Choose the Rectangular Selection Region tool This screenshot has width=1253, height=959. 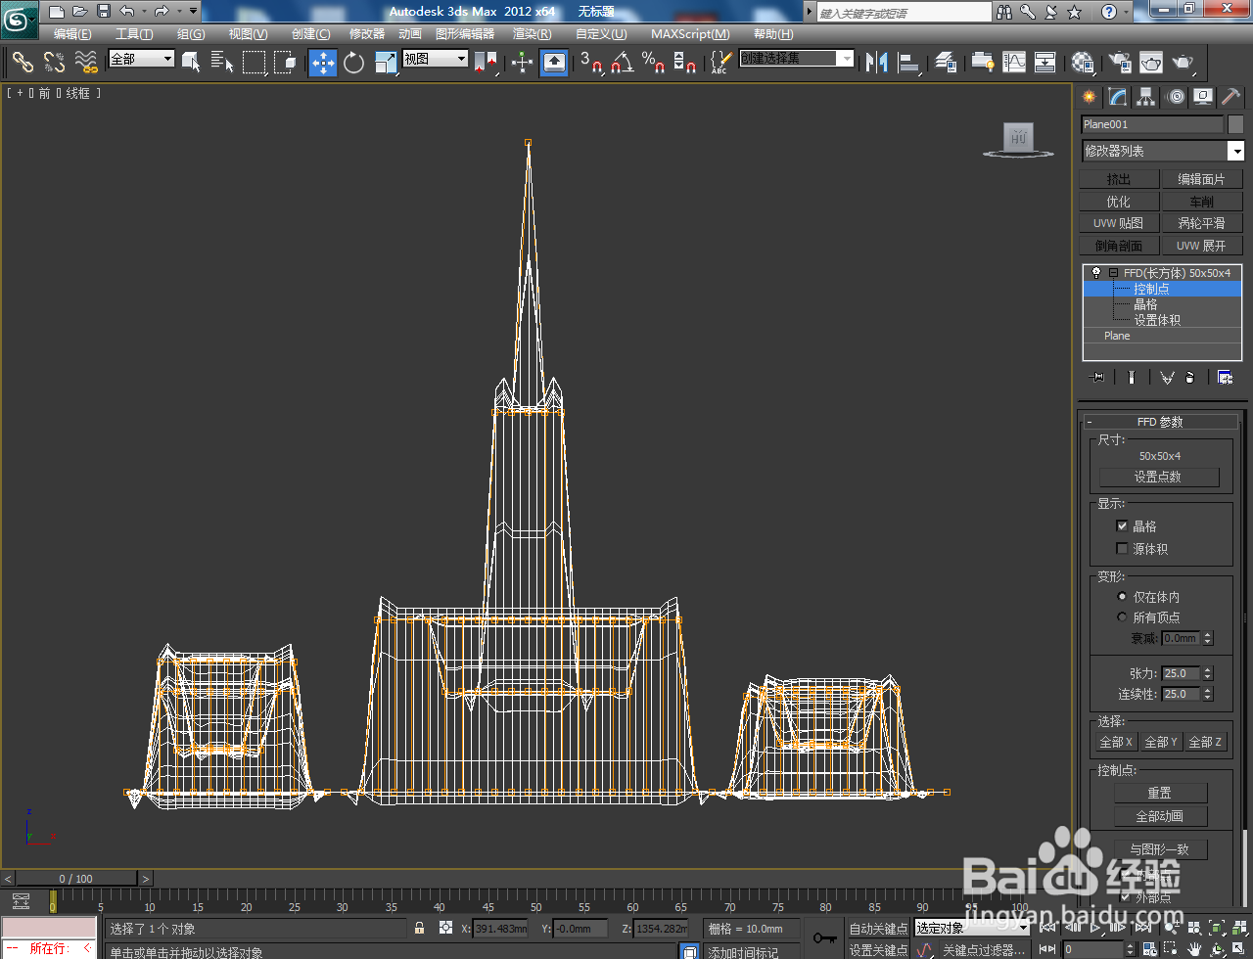[x=255, y=62]
